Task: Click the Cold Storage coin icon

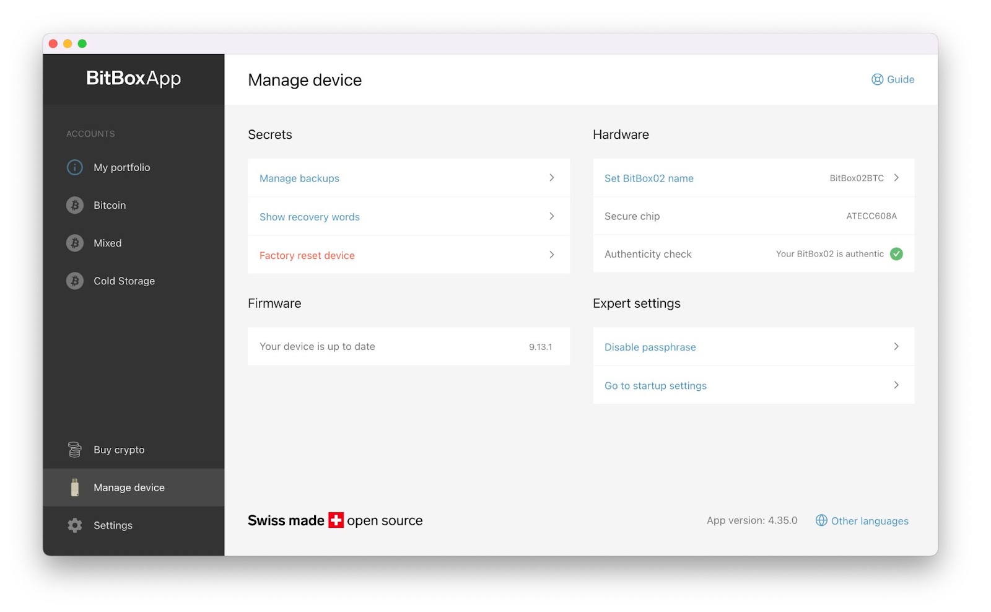Action: pos(75,281)
